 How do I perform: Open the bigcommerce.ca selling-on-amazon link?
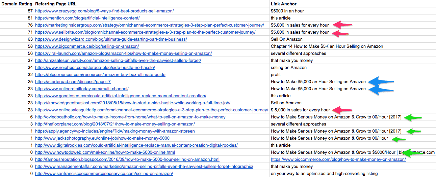[87, 46]
